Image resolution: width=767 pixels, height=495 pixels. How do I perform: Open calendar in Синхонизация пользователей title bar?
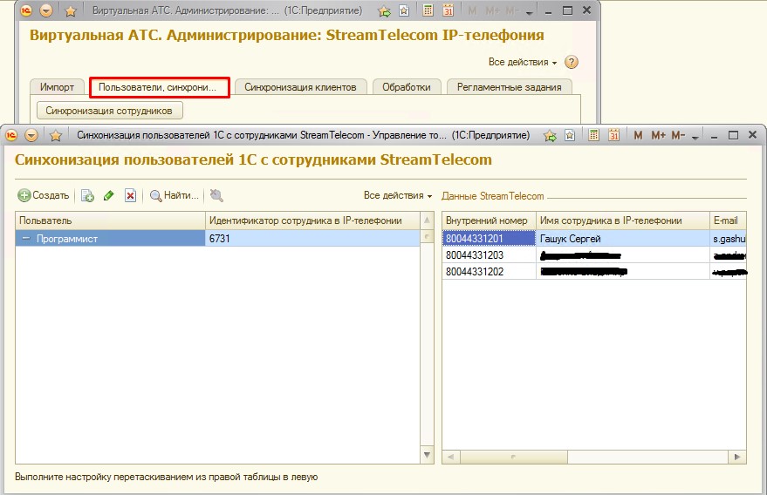click(x=614, y=135)
